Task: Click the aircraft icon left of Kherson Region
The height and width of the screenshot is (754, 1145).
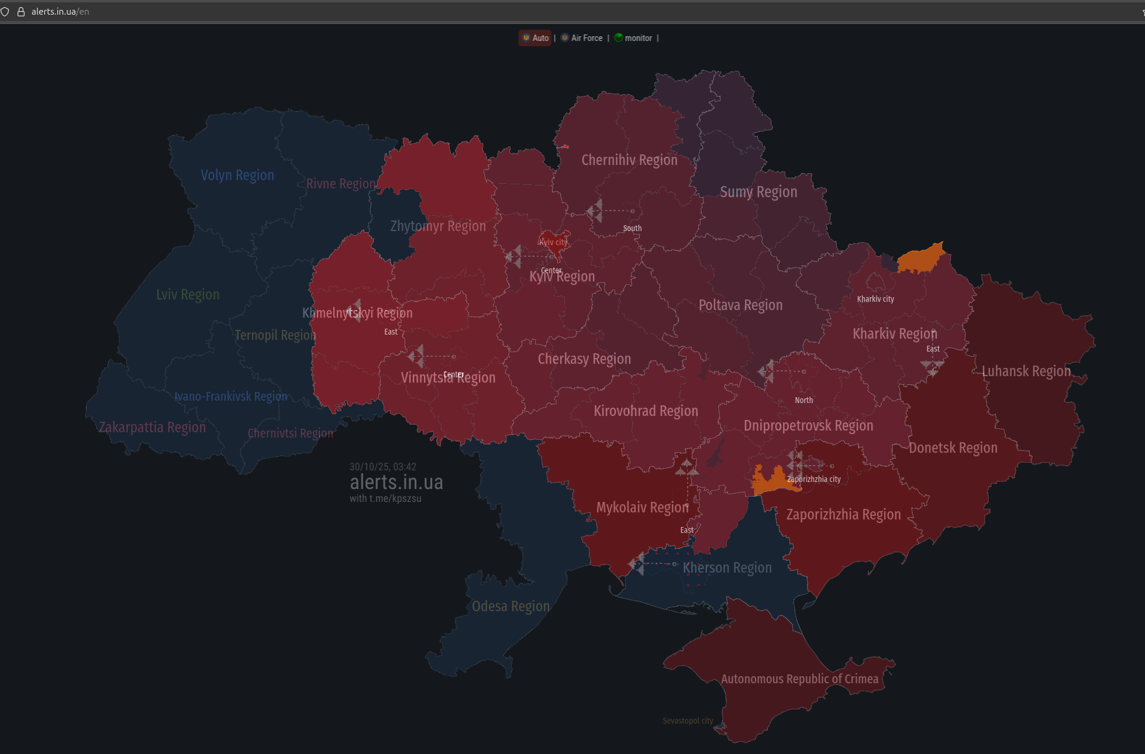Action: tap(637, 564)
